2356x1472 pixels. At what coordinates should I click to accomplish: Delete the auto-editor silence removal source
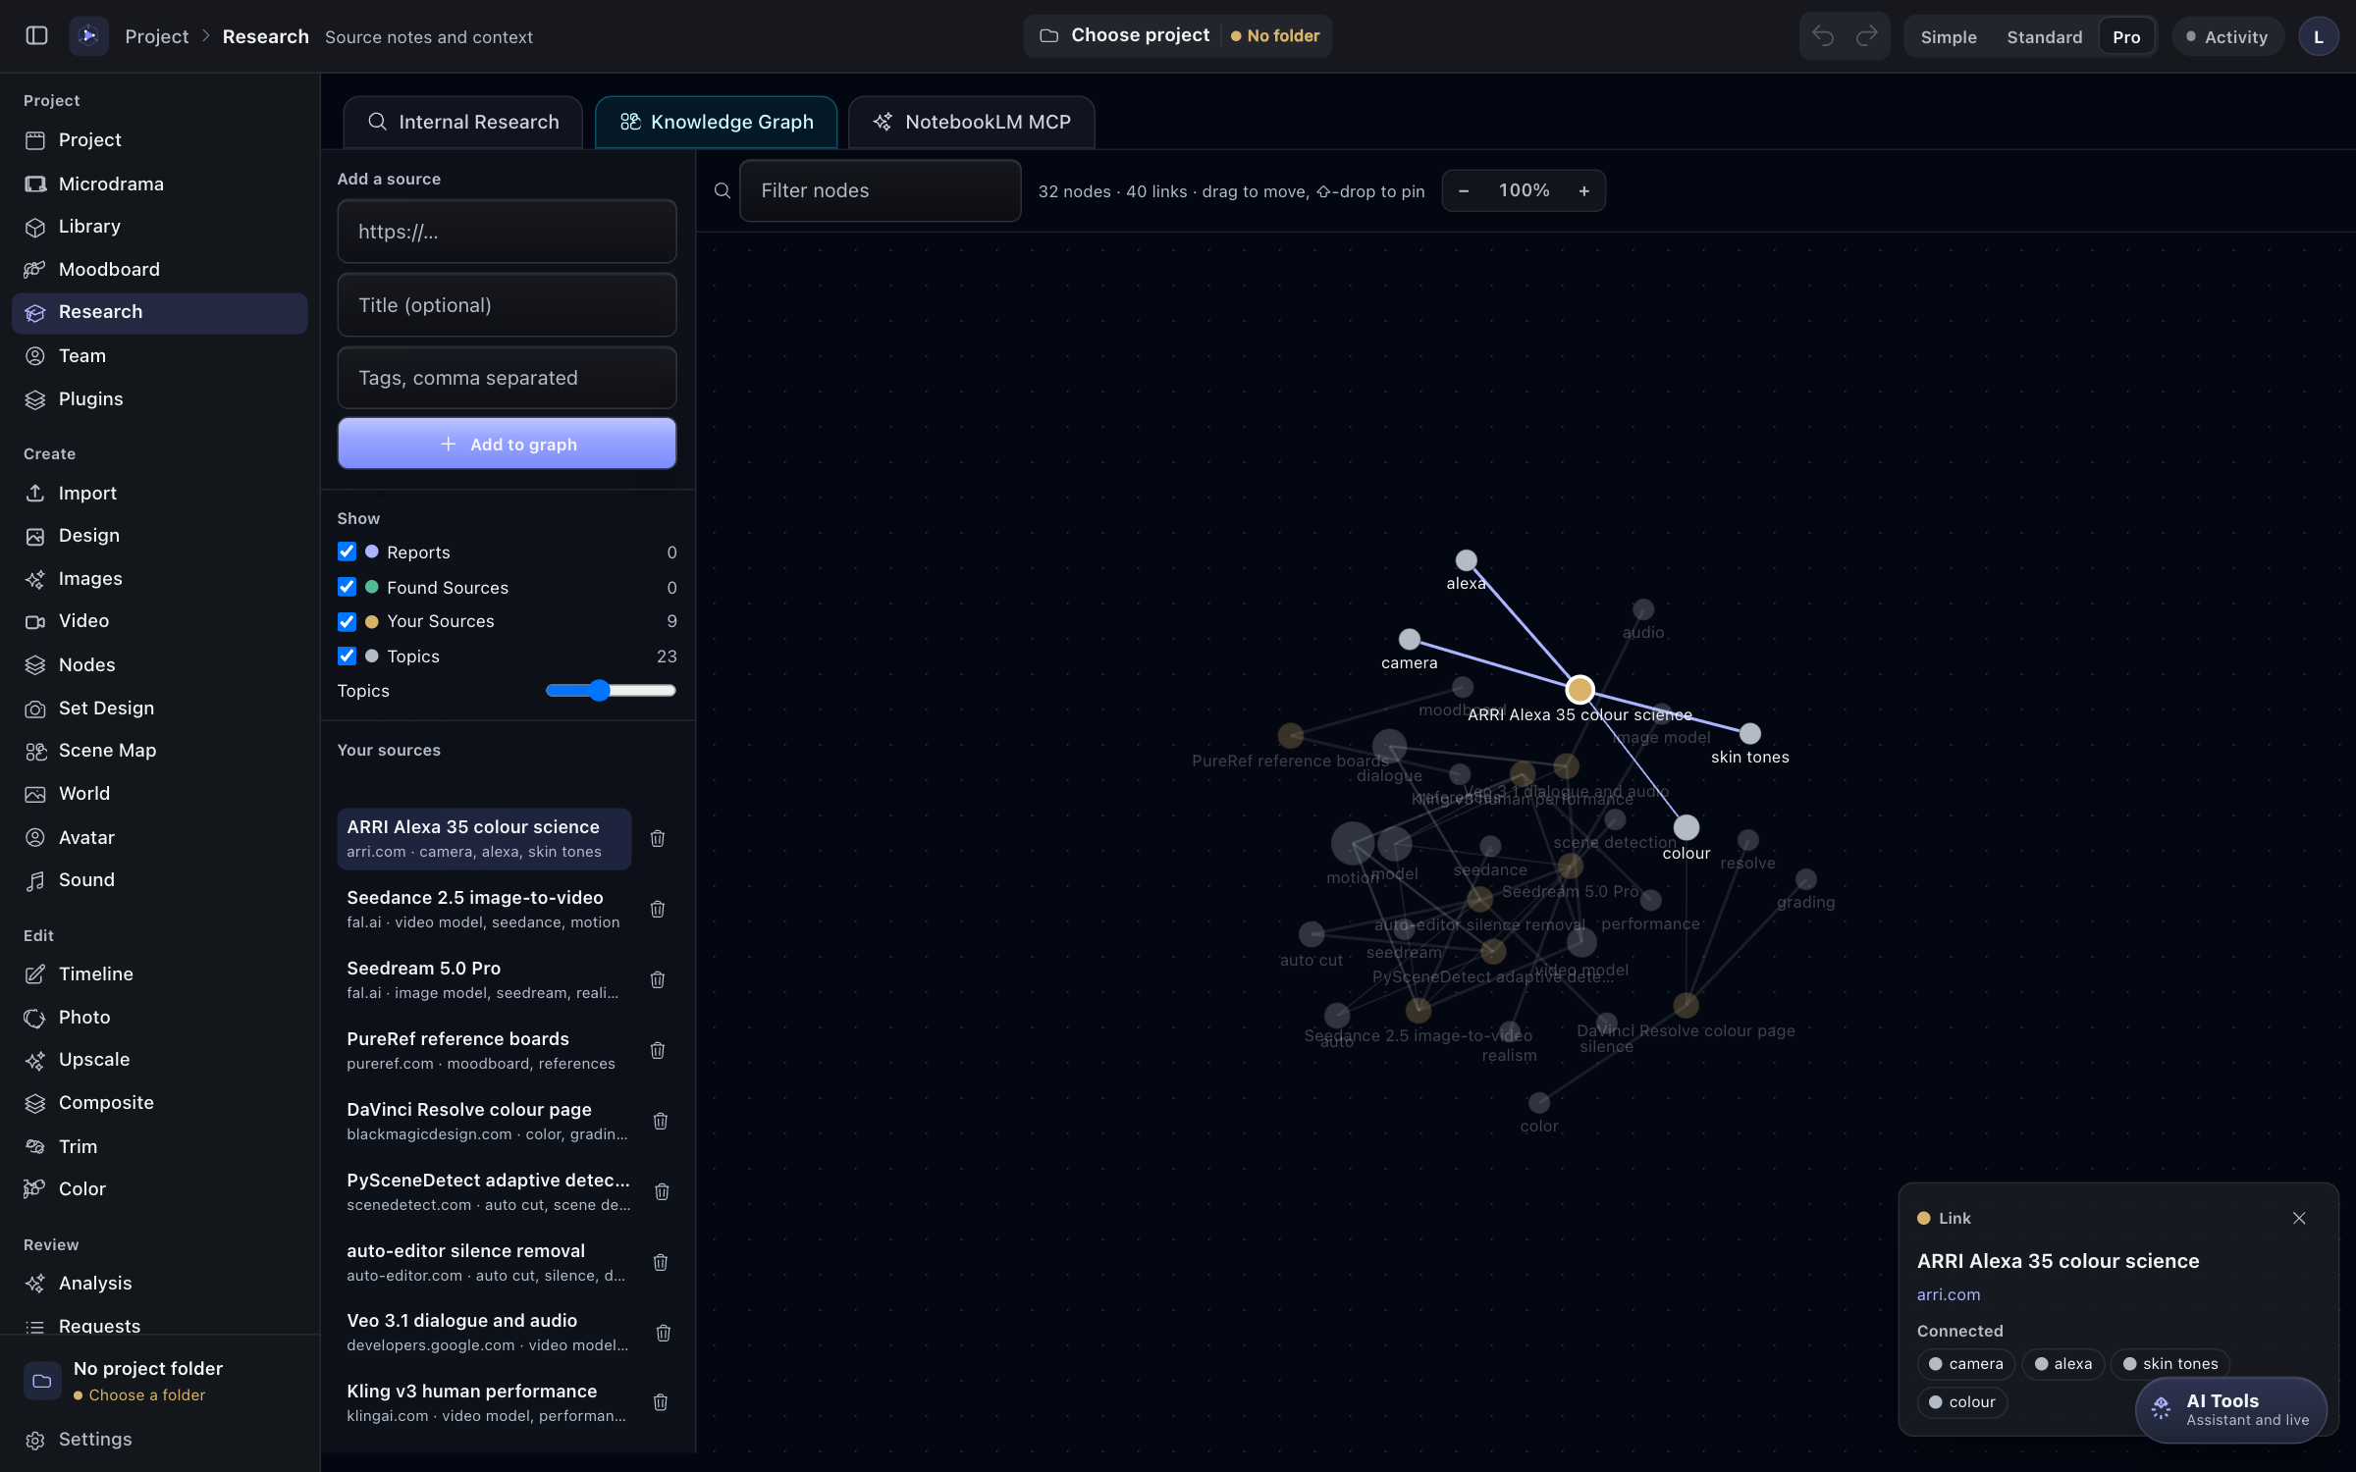pos(661,1262)
